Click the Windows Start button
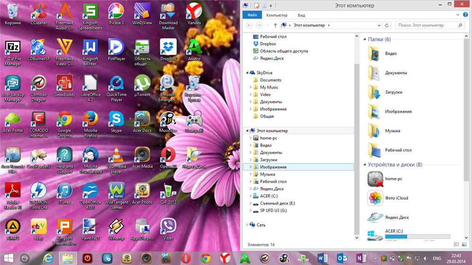The image size is (472, 265). pos(9,258)
